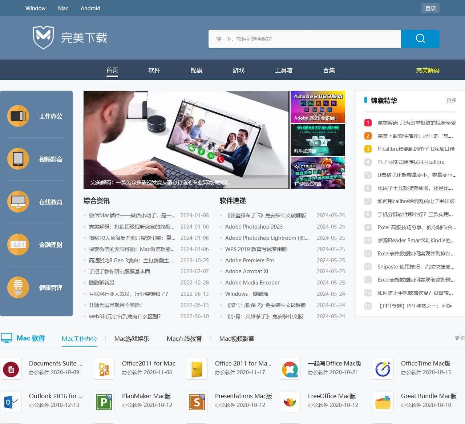Open the 视频影音 tablet icon
The width and height of the screenshot is (465, 424).
(18, 159)
